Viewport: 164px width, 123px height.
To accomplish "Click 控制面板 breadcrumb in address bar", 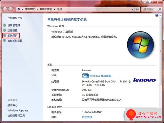I will coord(30,9).
